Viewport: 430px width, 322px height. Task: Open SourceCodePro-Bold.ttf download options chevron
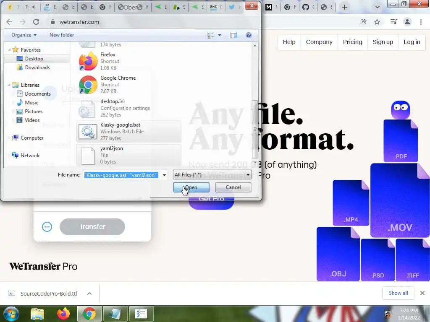tap(89, 293)
